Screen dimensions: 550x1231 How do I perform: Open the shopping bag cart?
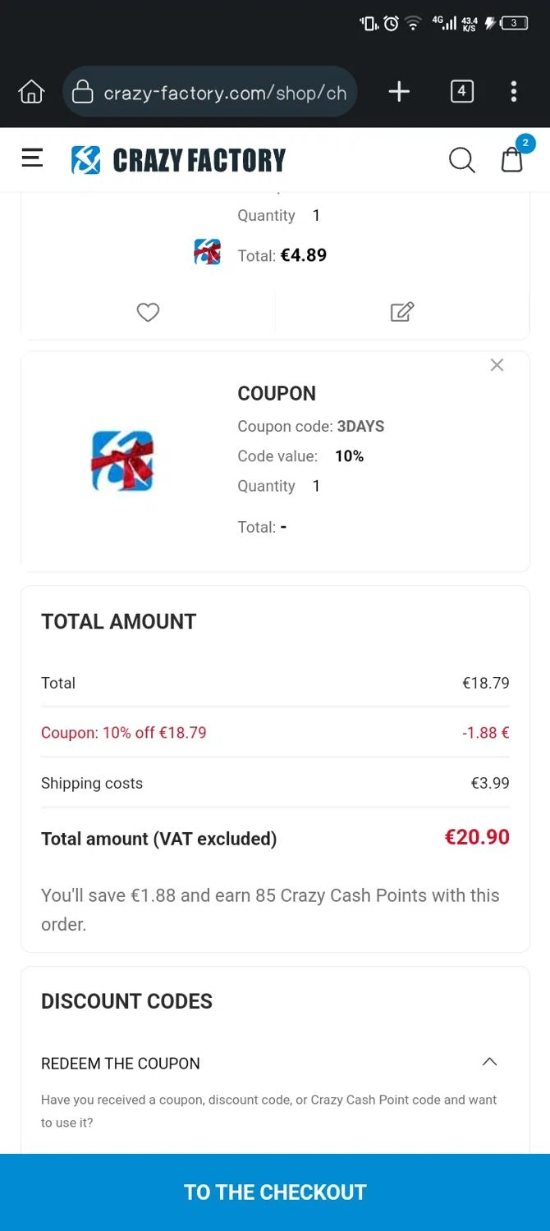point(512,159)
